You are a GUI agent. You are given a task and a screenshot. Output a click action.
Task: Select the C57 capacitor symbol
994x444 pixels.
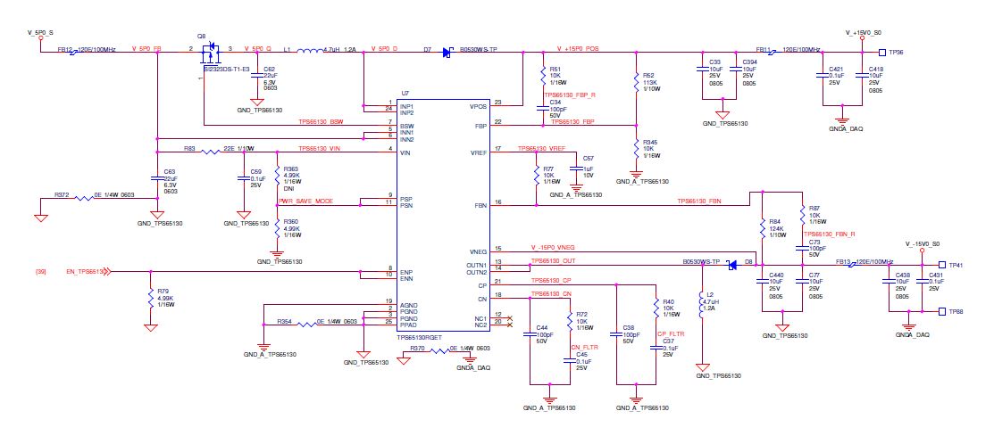[x=576, y=169]
